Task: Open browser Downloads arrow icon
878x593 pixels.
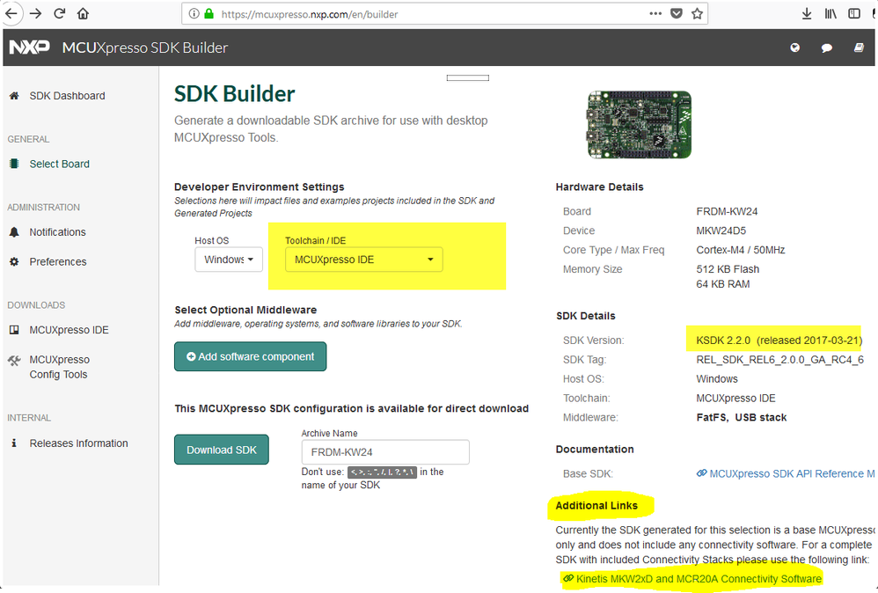Action: coord(807,13)
